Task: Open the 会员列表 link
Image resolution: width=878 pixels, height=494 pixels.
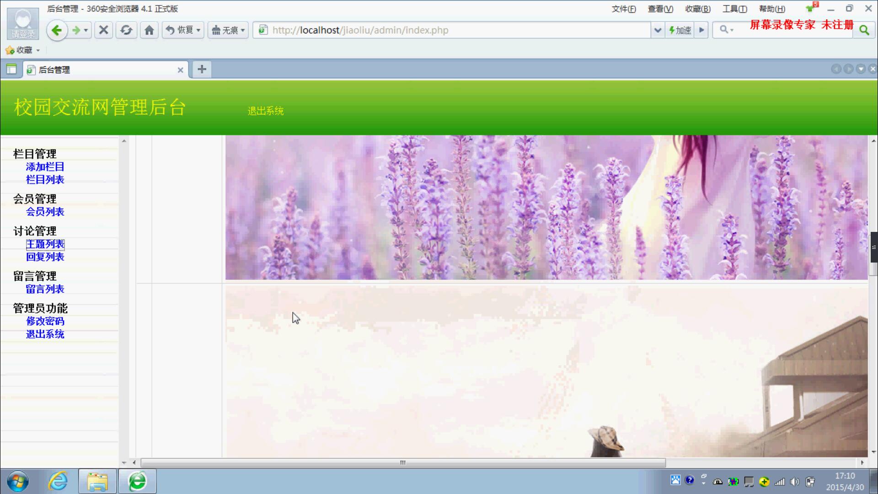Action: (x=45, y=212)
